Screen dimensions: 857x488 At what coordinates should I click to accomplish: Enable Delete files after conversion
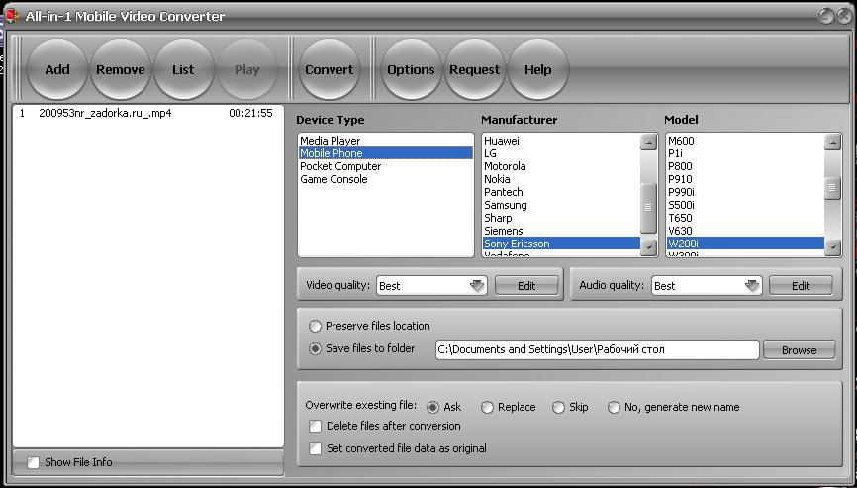pyautogui.click(x=315, y=426)
